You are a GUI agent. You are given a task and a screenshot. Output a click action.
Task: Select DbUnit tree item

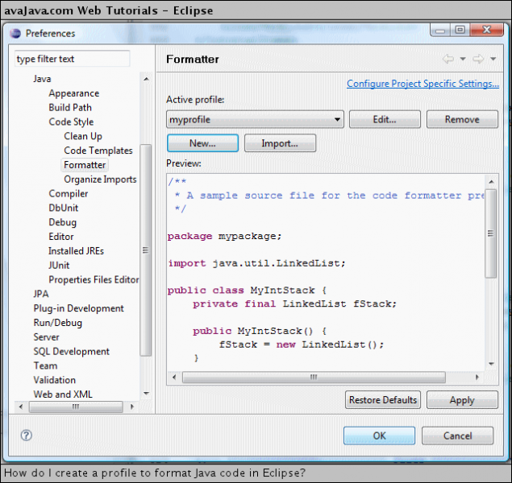64,208
